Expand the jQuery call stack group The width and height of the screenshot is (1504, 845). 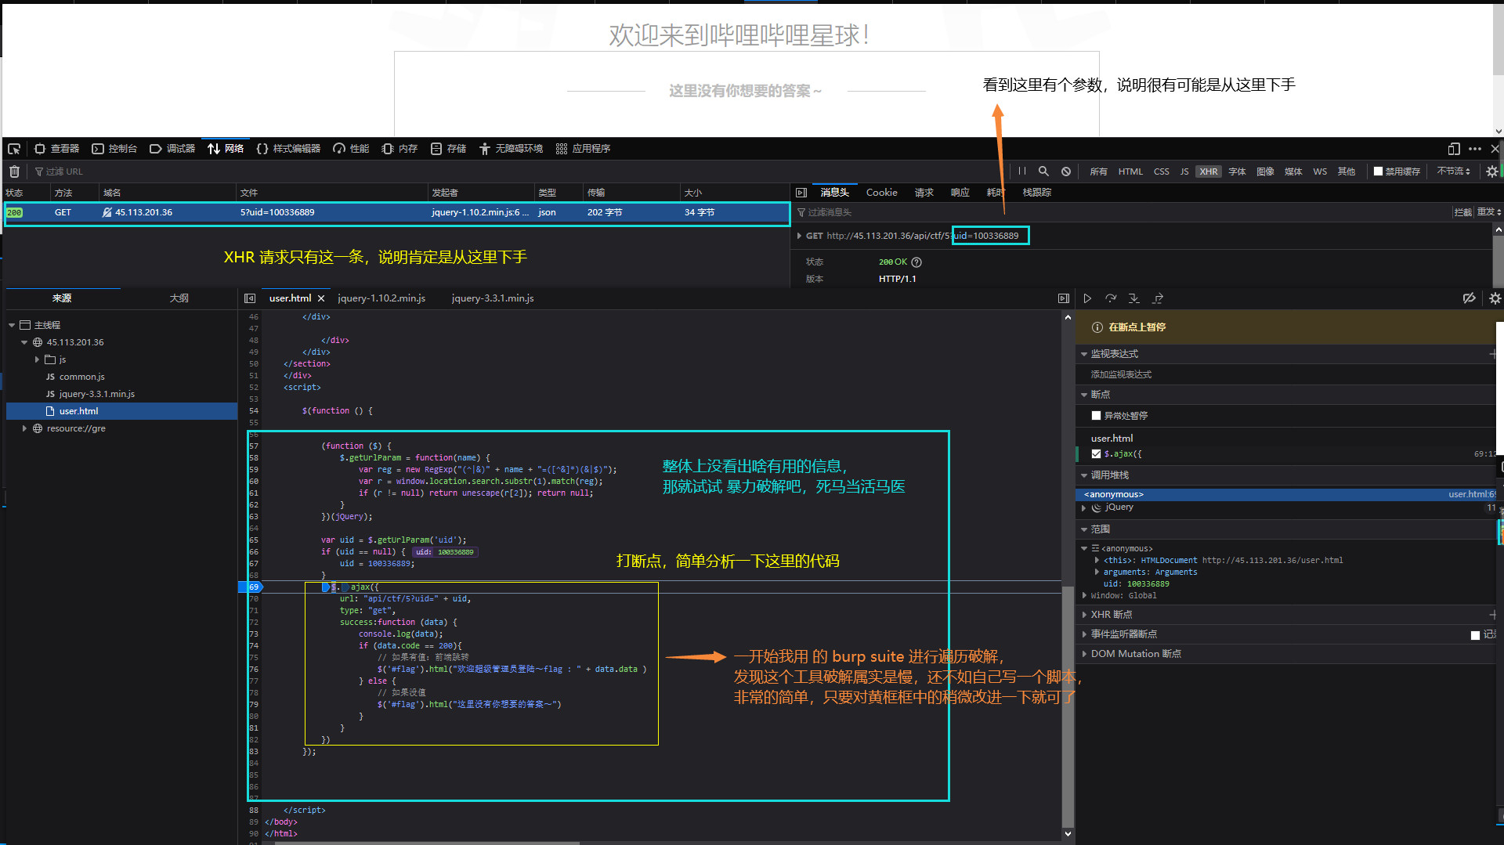point(1084,507)
